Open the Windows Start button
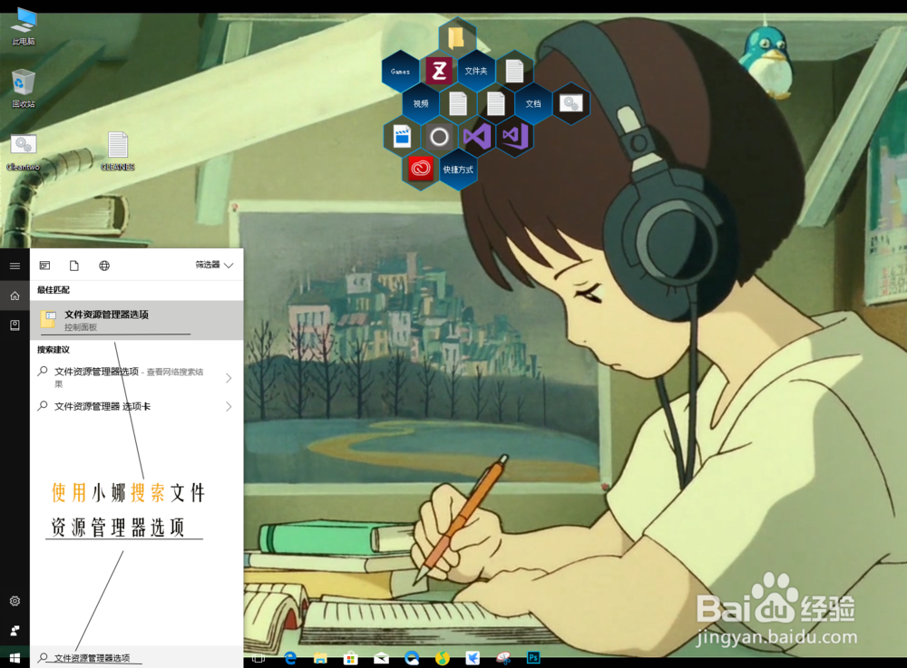Image resolution: width=907 pixels, height=668 pixels. (x=15, y=658)
